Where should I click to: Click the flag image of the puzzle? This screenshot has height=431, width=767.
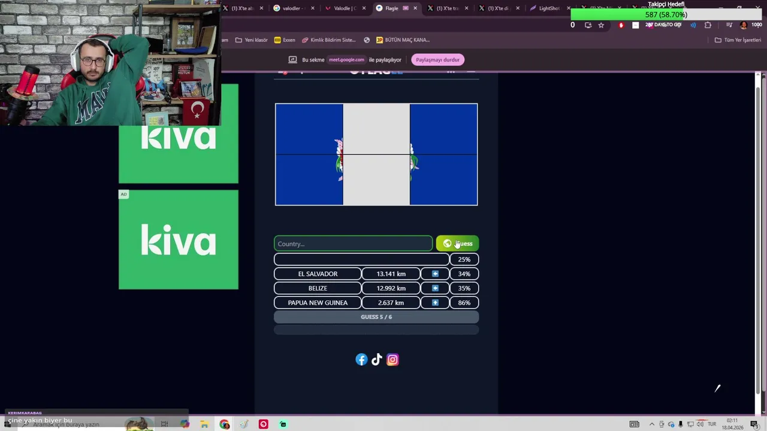pyautogui.click(x=376, y=154)
